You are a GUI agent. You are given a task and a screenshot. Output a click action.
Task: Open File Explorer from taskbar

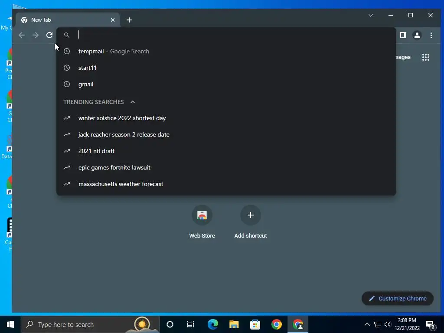pos(234,324)
